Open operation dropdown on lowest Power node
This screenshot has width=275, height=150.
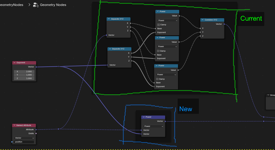(166, 75)
